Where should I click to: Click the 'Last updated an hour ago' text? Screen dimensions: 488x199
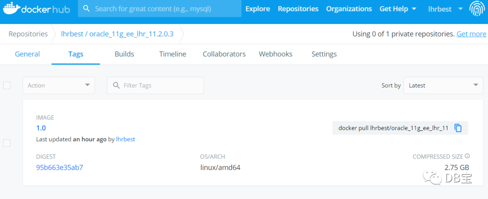click(x=71, y=139)
